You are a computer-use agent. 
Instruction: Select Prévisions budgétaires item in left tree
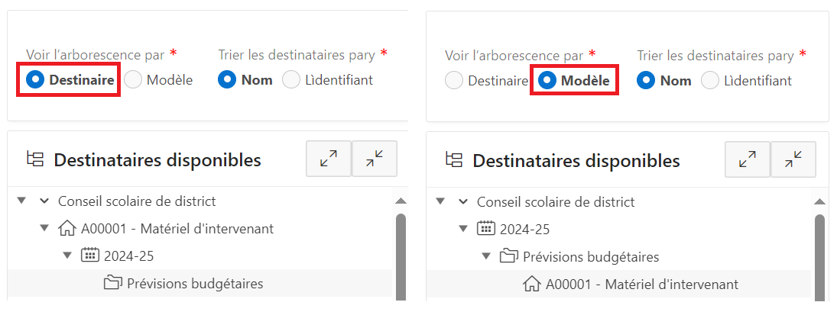195,284
